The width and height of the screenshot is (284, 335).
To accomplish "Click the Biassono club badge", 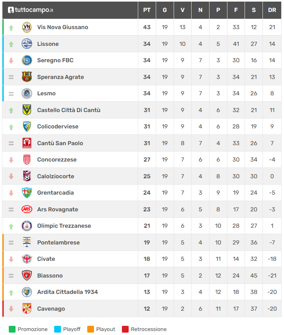I will (x=27, y=276).
